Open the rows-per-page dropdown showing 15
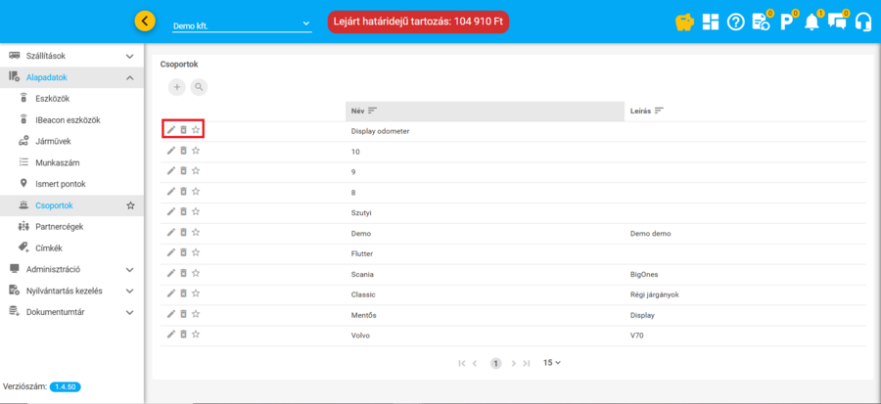Screen dimensions: 881x404 552,362
